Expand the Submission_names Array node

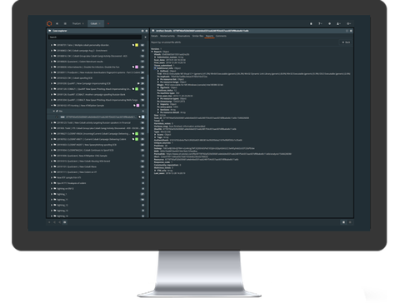tap(155, 57)
